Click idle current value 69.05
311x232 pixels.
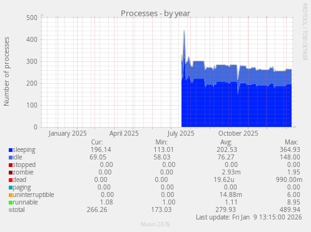tap(98, 157)
